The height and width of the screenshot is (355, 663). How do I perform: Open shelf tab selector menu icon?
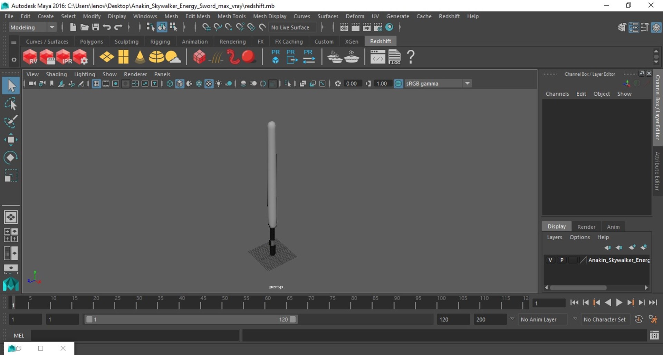[x=14, y=42]
